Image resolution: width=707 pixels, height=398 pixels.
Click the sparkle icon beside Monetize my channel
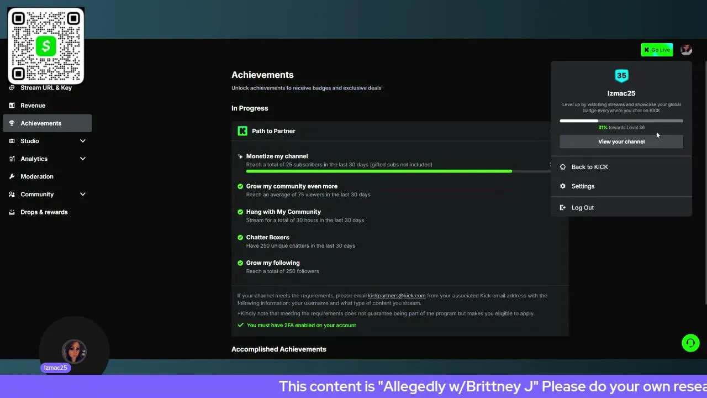click(x=240, y=156)
